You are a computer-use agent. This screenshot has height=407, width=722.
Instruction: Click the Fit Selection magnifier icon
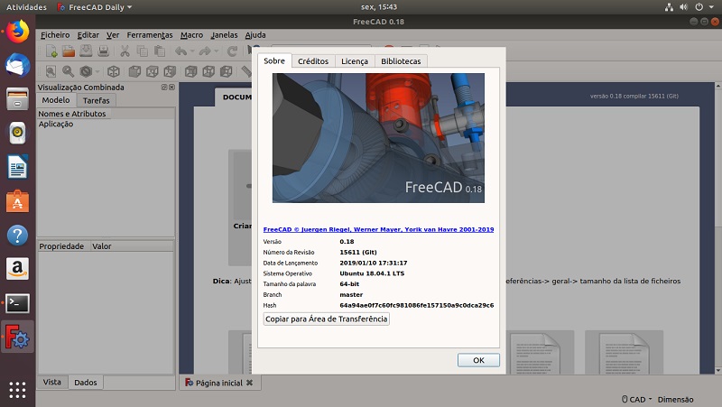(x=69, y=71)
